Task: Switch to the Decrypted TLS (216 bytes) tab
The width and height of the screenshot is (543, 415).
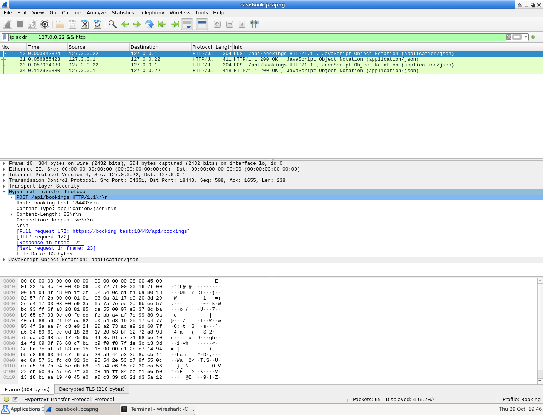Action: point(92,389)
